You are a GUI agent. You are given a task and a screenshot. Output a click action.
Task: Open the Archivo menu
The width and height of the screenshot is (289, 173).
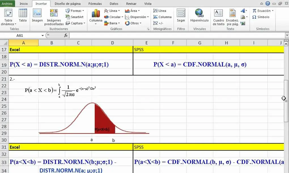tap(7, 4)
